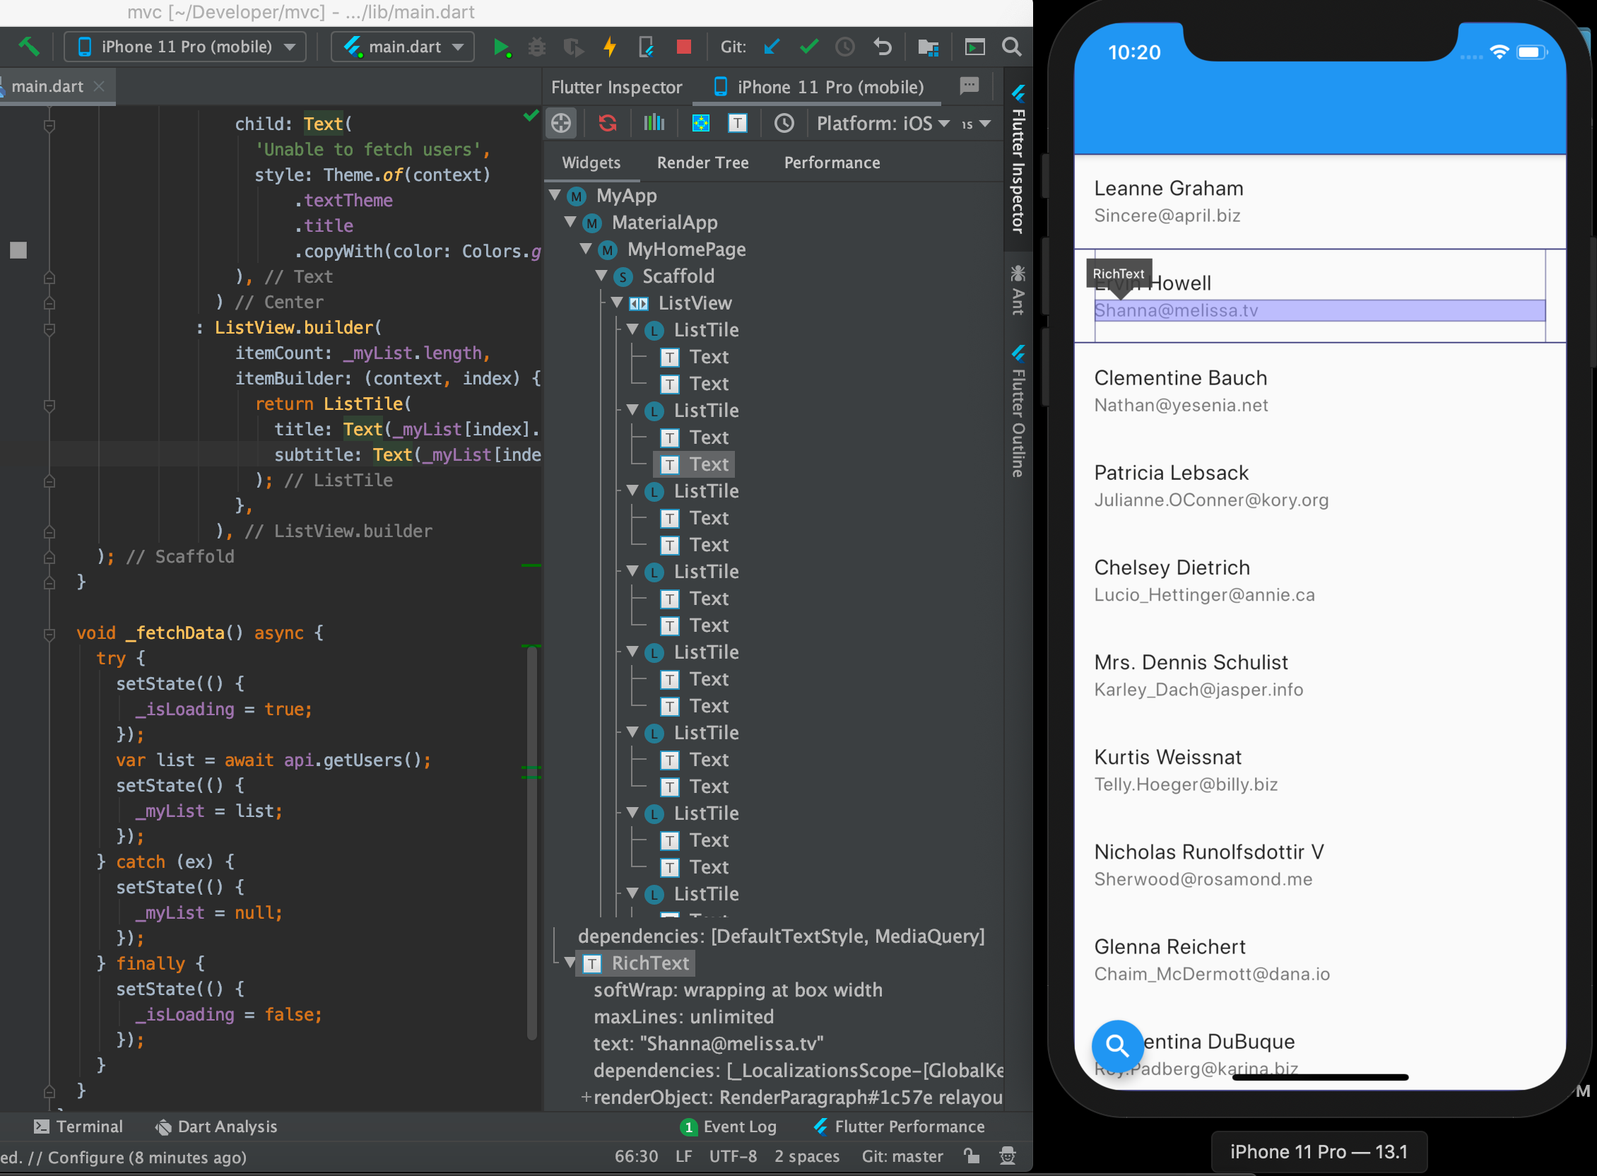
Task: Open search with the magnifier icon
Action: (x=1012, y=47)
